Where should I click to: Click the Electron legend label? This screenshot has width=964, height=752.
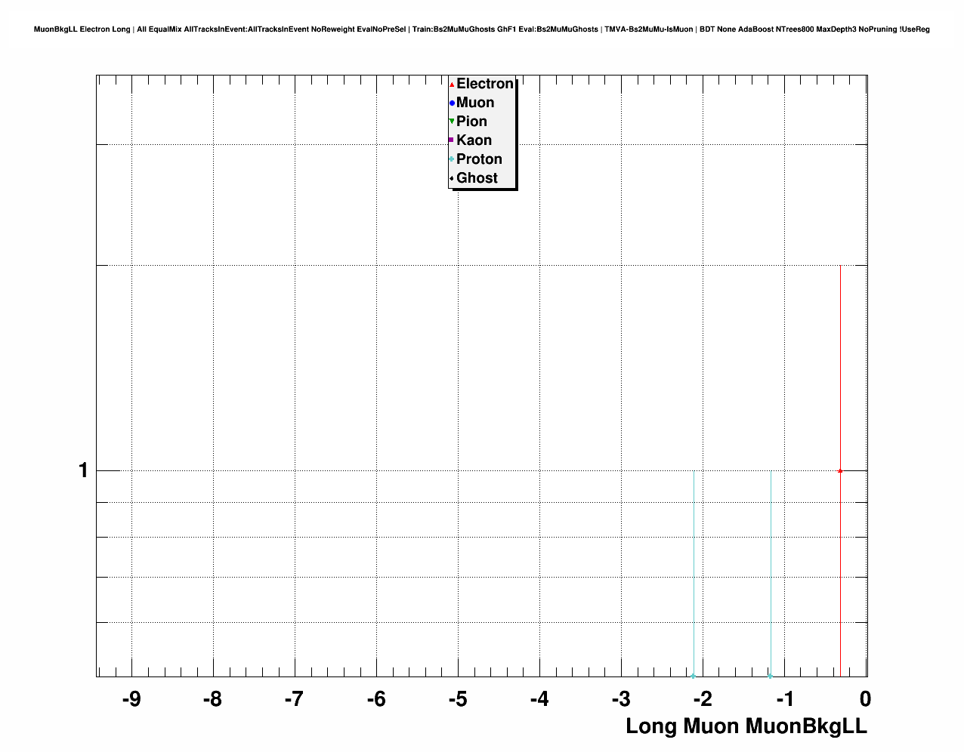[x=485, y=84]
